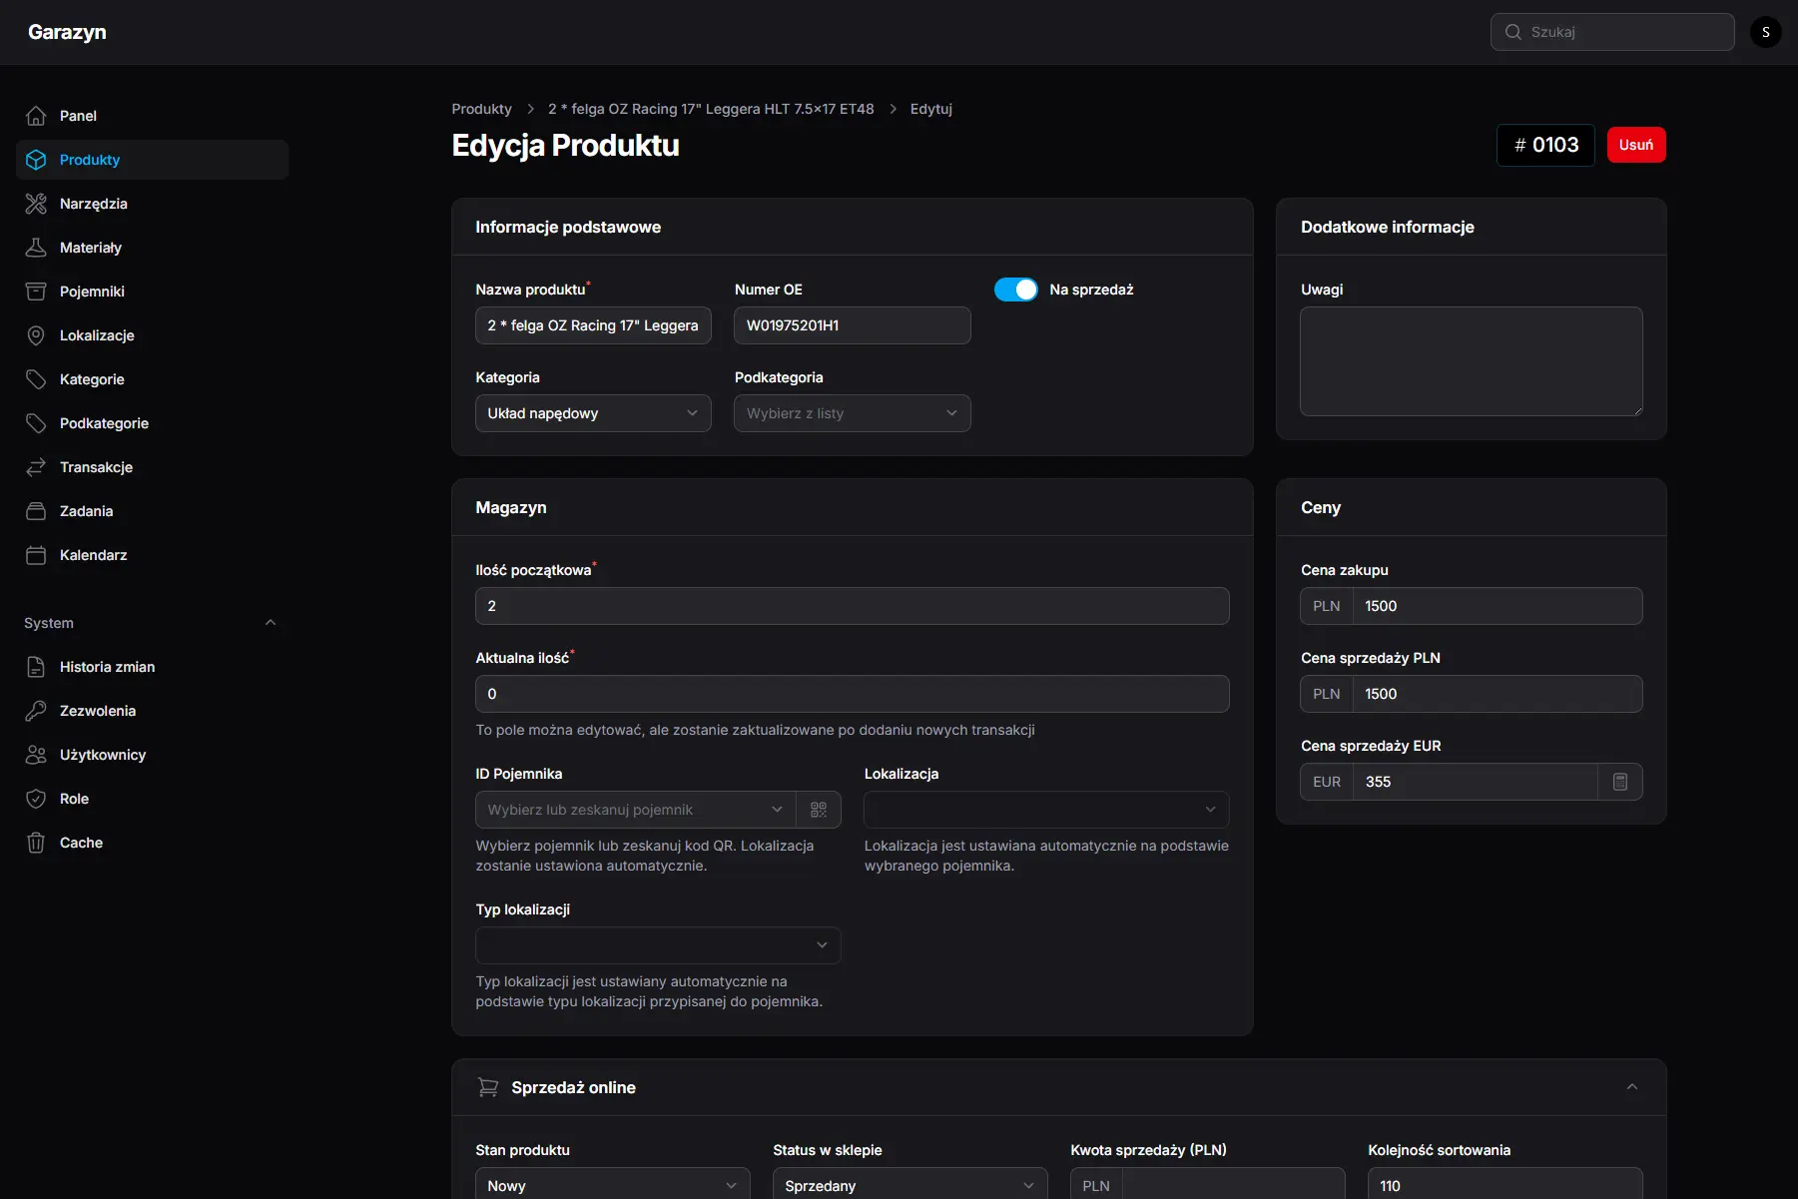Select the Kalendarz calendar icon
This screenshot has height=1199, width=1798.
[x=36, y=555]
